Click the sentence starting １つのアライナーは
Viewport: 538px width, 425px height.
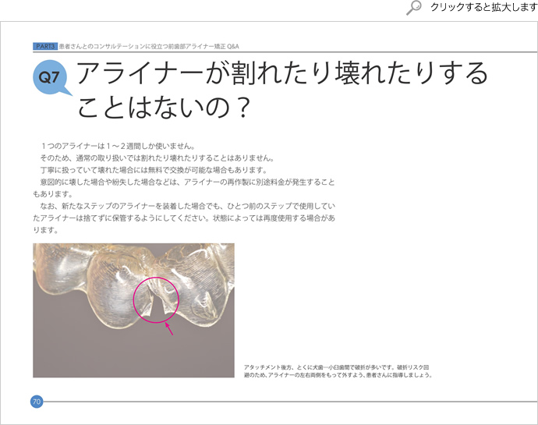coord(117,145)
